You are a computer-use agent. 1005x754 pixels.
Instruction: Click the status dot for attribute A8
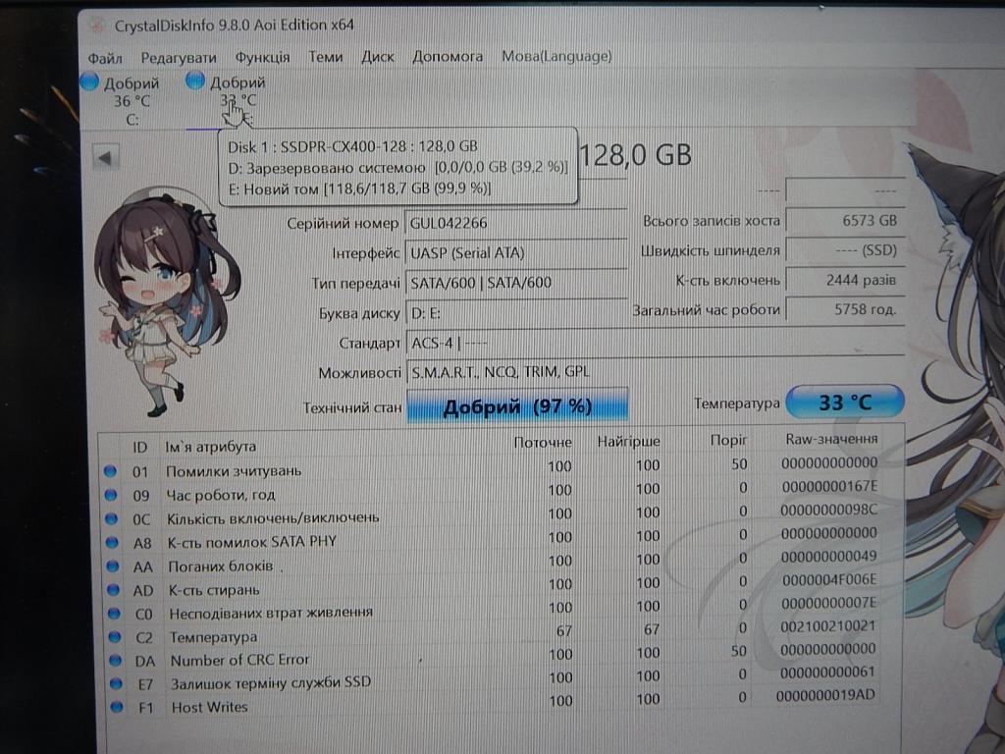(x=112, y=542)
